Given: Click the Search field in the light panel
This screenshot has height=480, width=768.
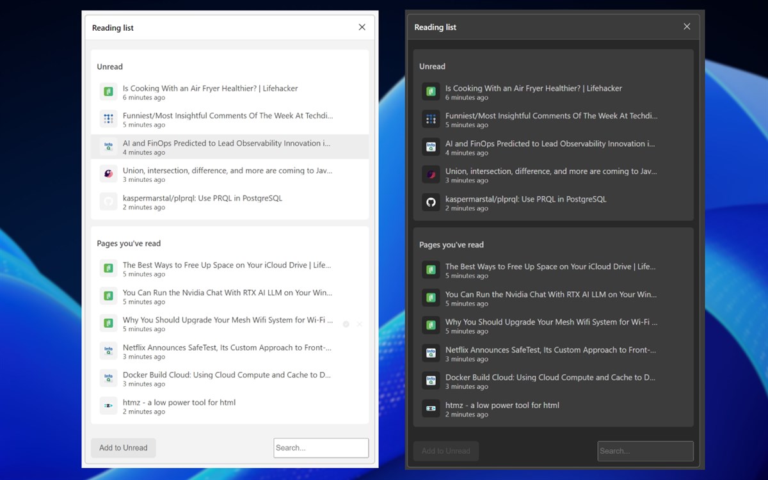Looking at the screenshot, I should pos(321,448).
